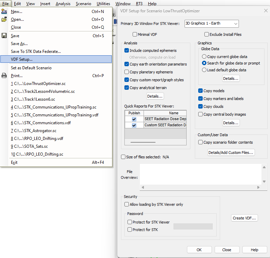Toggle Size of files selected checkbox

(x=123, y=157)
